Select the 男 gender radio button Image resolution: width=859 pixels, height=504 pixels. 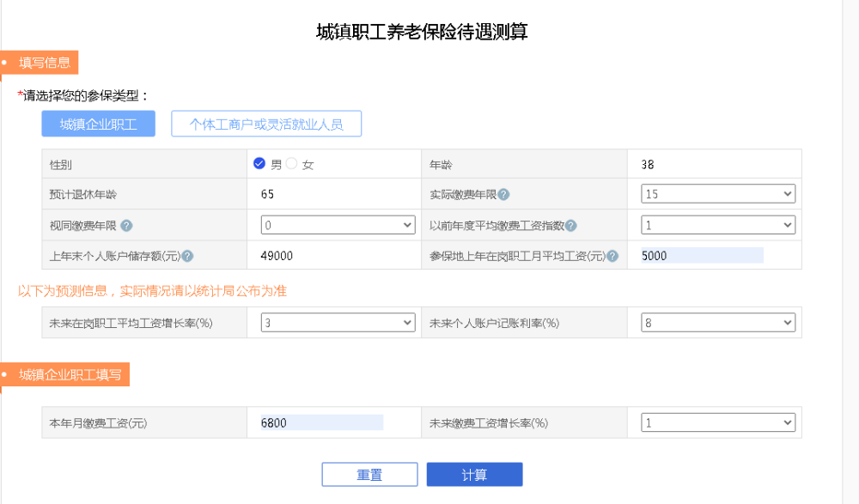pyautogui.click(x=259, y=163)
